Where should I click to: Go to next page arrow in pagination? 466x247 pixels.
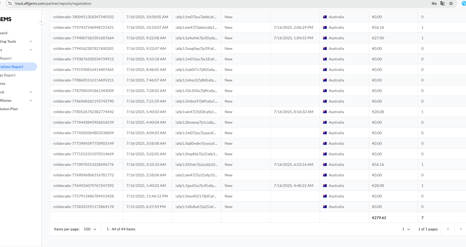461,229
